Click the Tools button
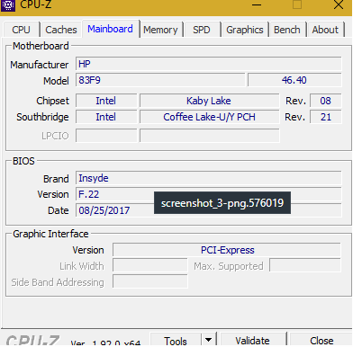Image resolution: width=353 pixels, height=347 pixels. pos(176,340)
